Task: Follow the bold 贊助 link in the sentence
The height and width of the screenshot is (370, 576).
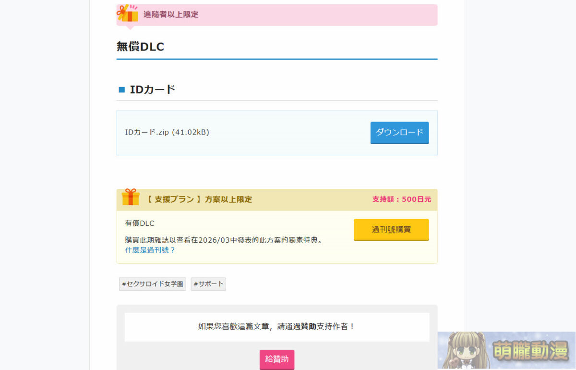Action: tap(308, 327)
